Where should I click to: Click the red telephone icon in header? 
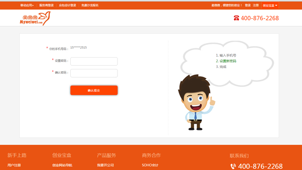[x=236, y=18]
